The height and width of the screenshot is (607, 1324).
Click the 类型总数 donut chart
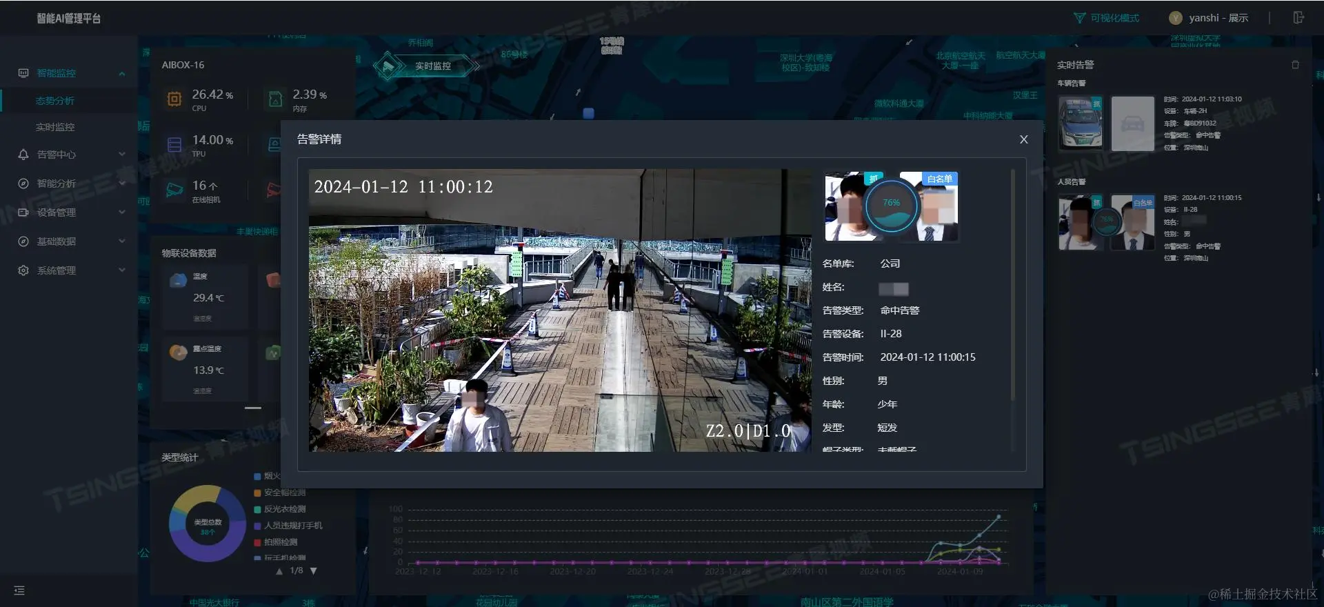[208, 524]
